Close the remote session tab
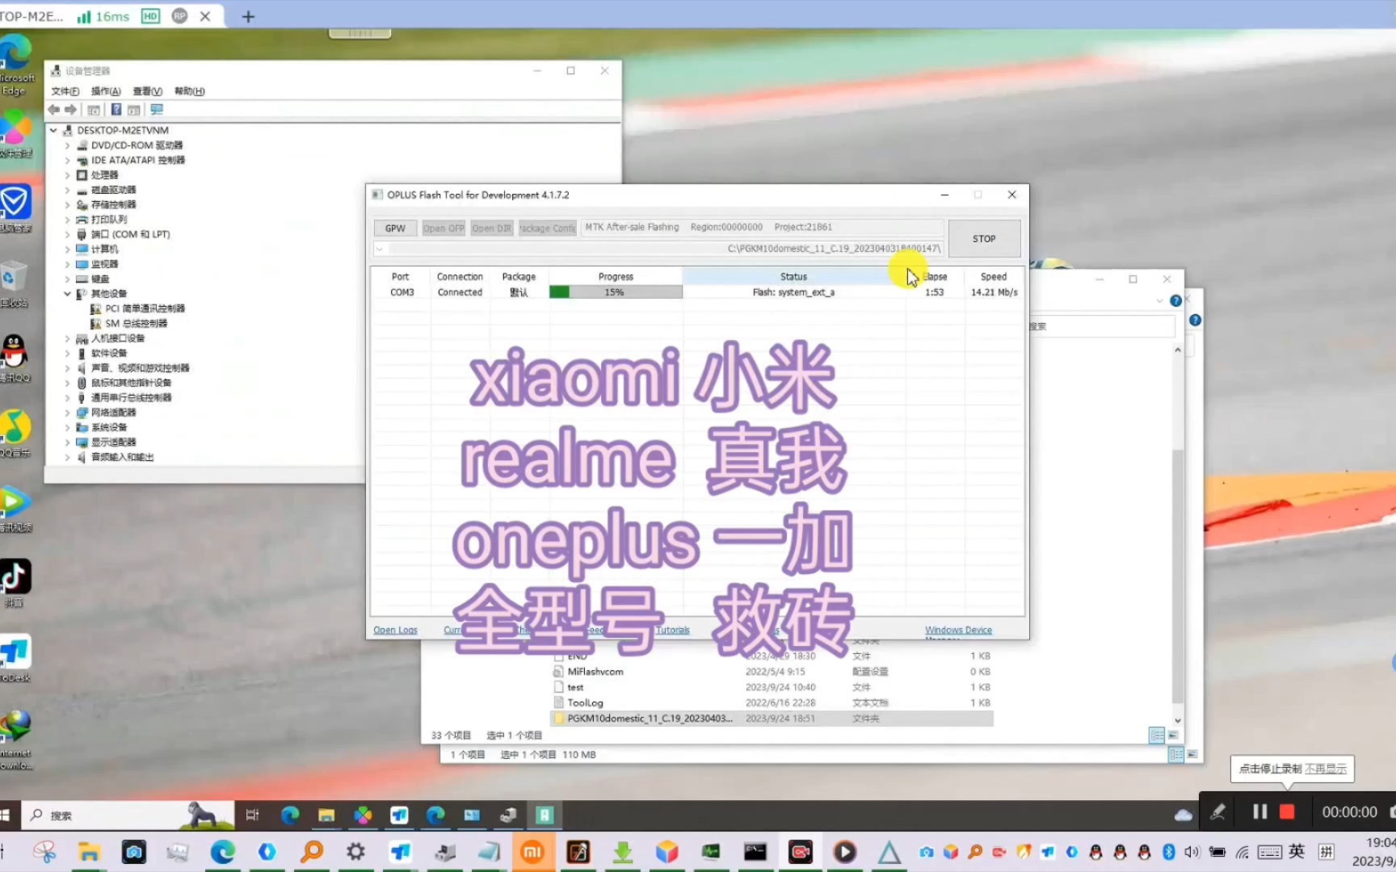1396x872 pixels. click(x=205, y=16)
